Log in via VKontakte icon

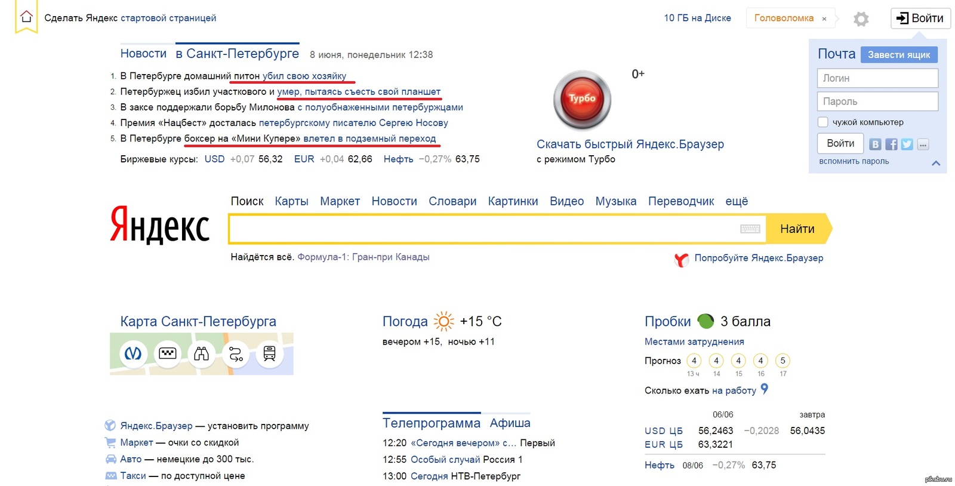pyautogui.click(x=875, y=144)
